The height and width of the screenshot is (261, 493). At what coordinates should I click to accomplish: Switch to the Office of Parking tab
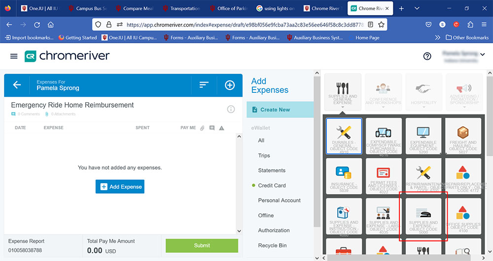click(x=229, y=8)
